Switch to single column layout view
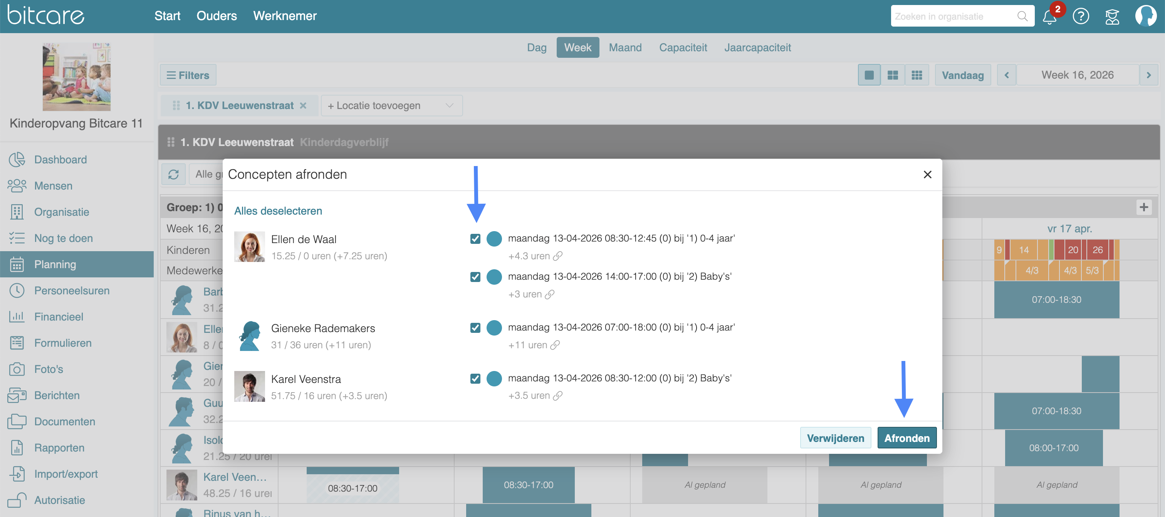 pos(869,75)
